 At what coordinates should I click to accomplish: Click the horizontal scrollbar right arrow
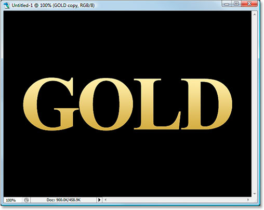(248, 200)
